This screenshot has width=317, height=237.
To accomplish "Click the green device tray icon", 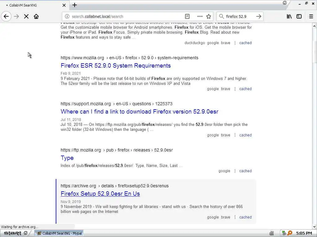I will [284, 233].
